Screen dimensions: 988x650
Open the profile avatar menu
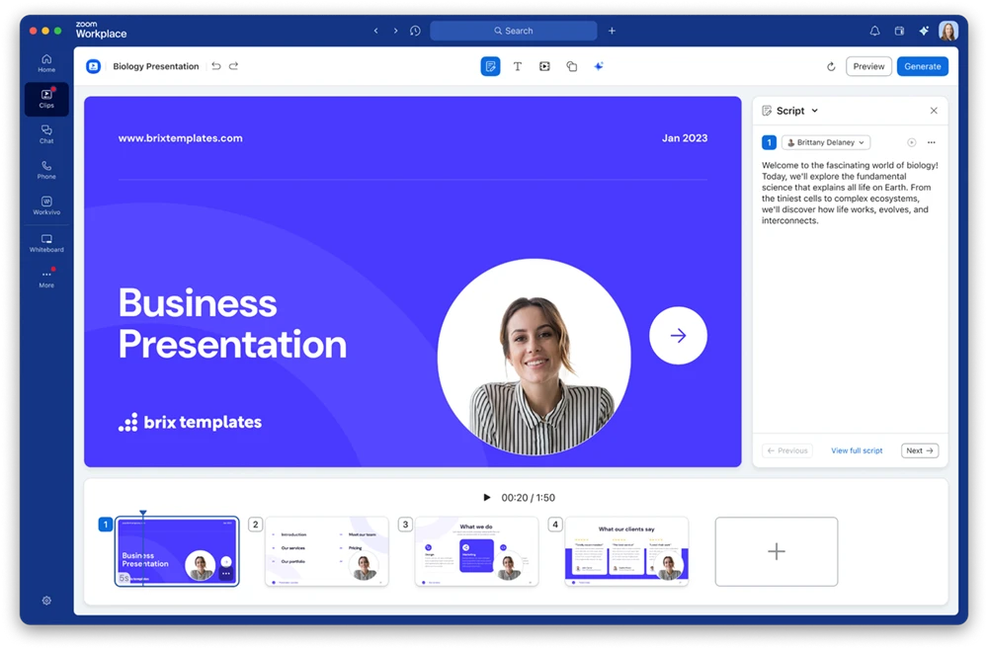click(x=948, y=31)
